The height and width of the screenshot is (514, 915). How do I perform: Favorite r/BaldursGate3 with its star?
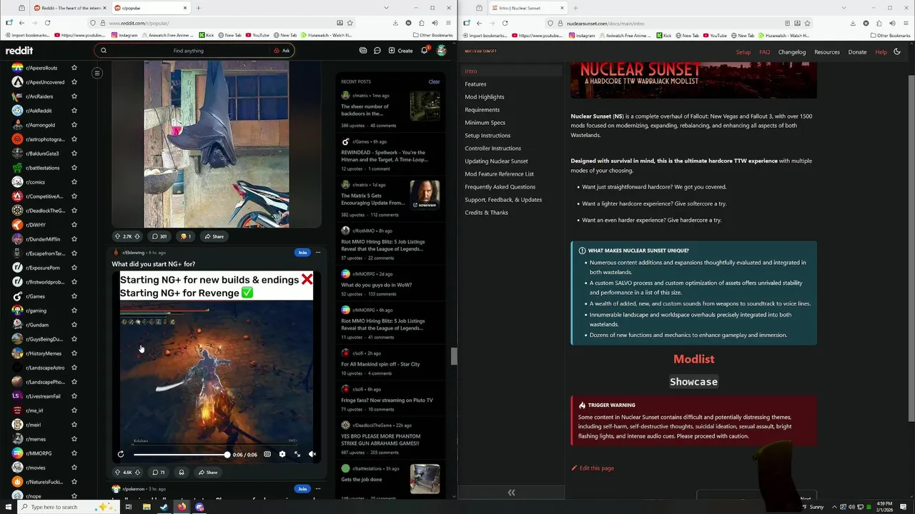(74, 153)
